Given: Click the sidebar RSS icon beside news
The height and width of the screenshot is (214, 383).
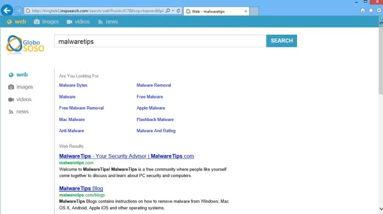Looking at the screenshot, I should 11,112.
